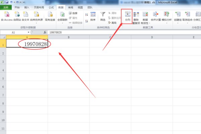Click the 分列 (Text to Columns) icon
The width and height of the screenshot is (201, 134).
[127, 16]
